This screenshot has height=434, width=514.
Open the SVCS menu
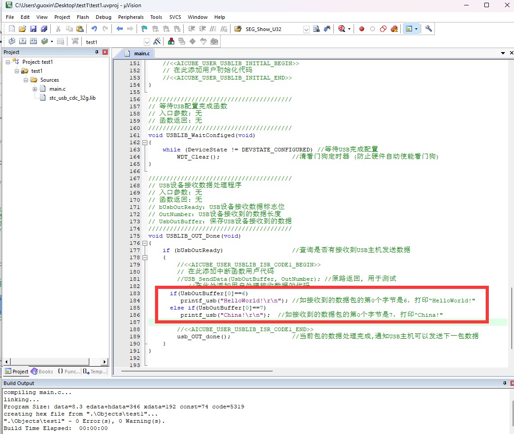pos(175,17)
